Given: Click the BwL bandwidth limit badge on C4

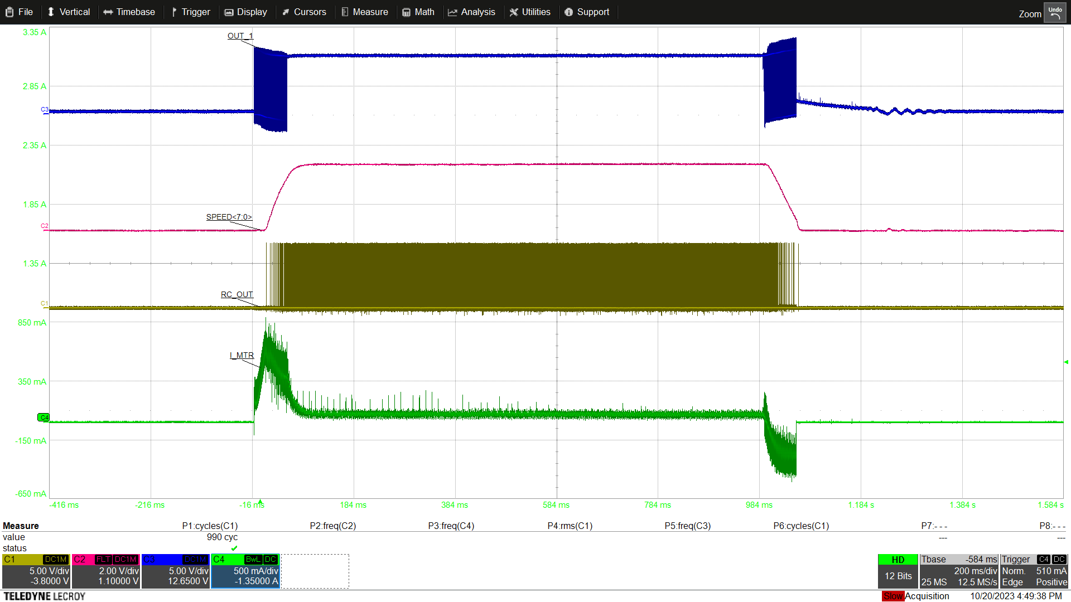Looking at the screenshot, I should click(x=253, y=560).
